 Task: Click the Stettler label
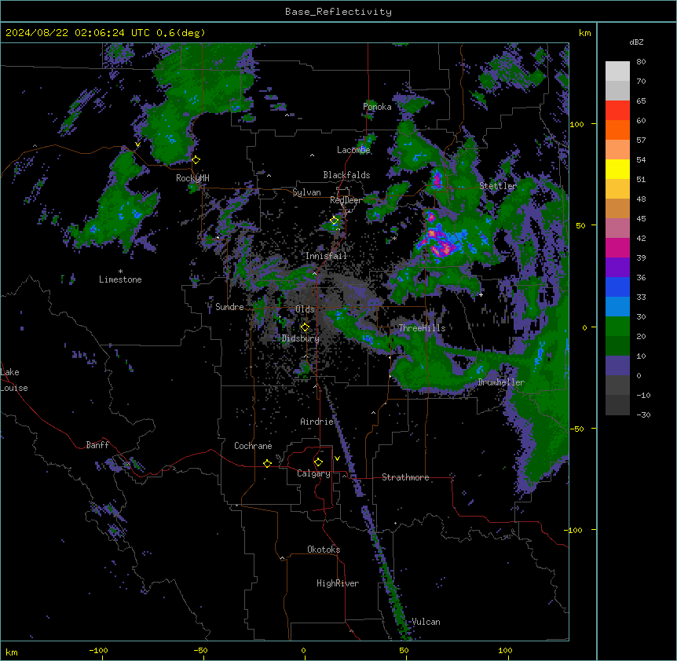click(498, 186)
